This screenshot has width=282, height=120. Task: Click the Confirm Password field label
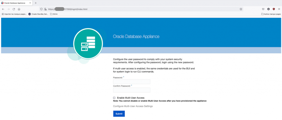pyautogui.click(x=121, y=86)
